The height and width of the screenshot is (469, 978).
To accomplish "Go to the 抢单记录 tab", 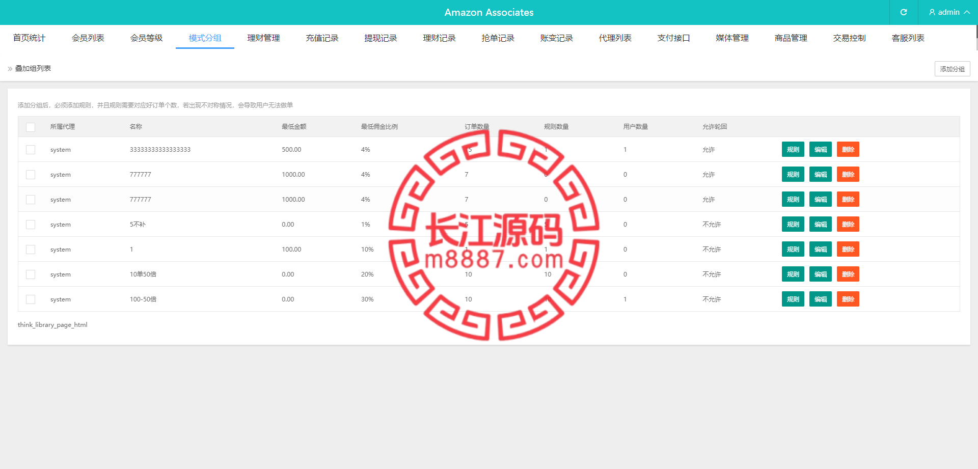I will [498, 38].
